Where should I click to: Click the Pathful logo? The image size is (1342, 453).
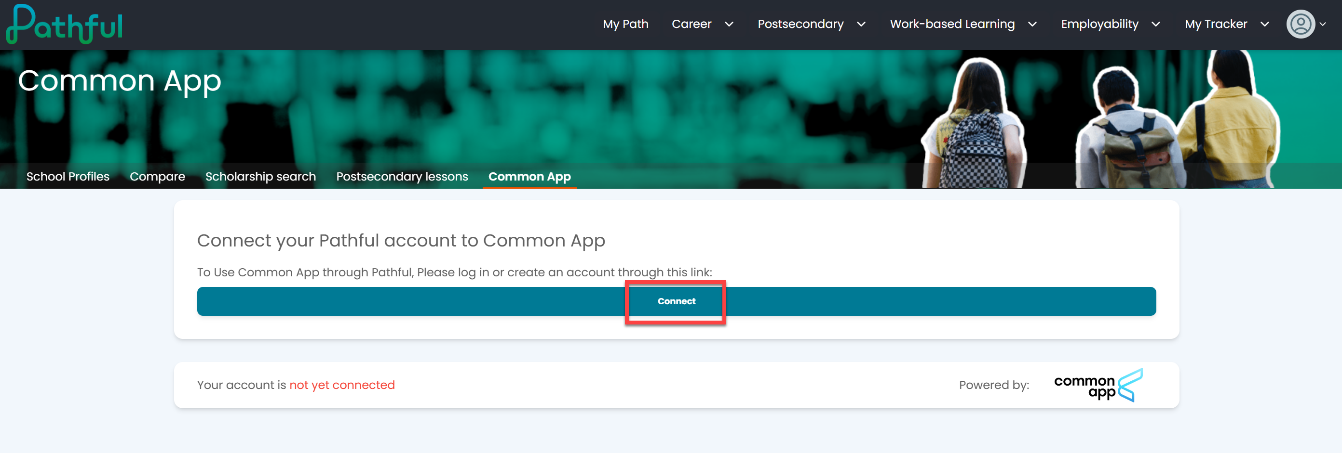[65, 24]
